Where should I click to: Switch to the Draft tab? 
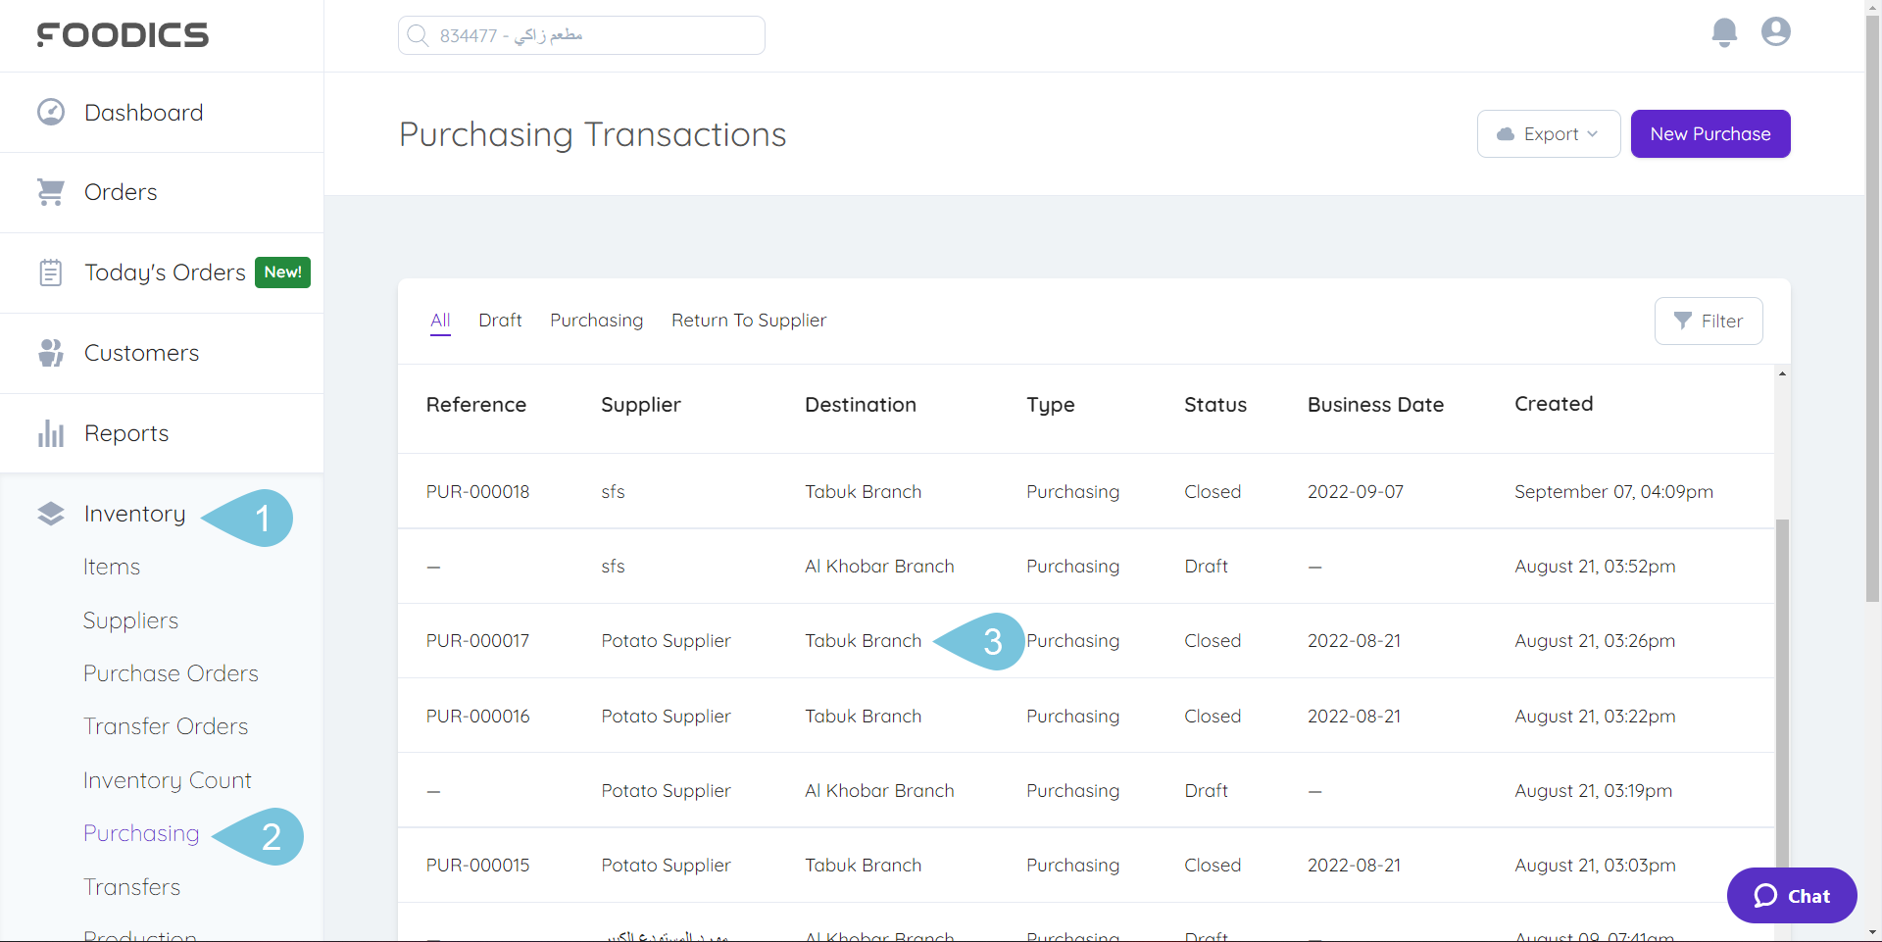click(x=500, y=320)
